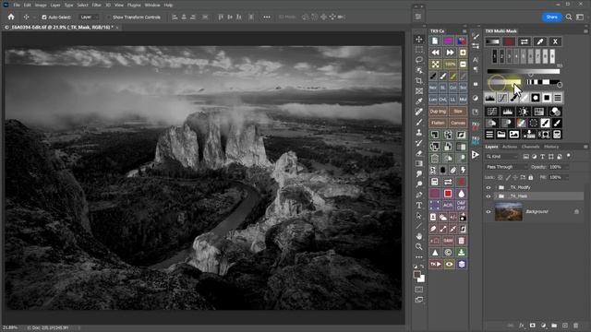Expand the _TK_Mask group

(x=496, y=196)
